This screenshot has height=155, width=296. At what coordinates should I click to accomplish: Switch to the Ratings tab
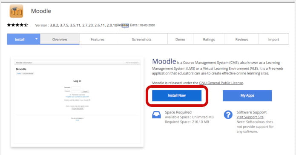[x=209, y=39]
